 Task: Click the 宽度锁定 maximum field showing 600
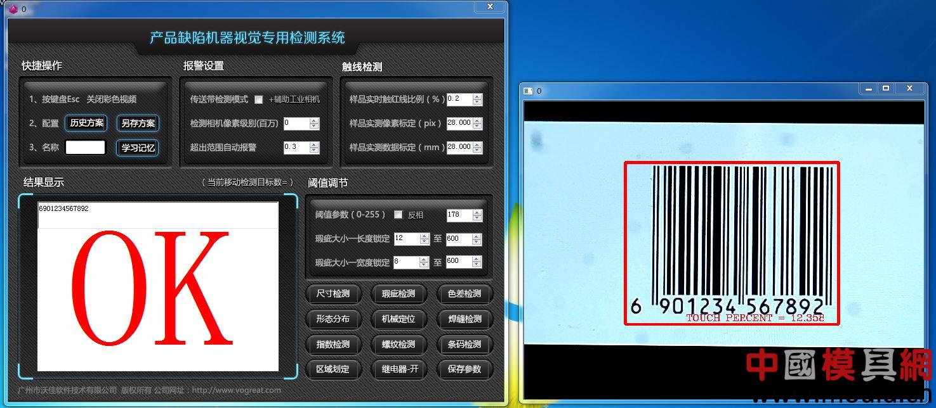(x=459, y=262)
